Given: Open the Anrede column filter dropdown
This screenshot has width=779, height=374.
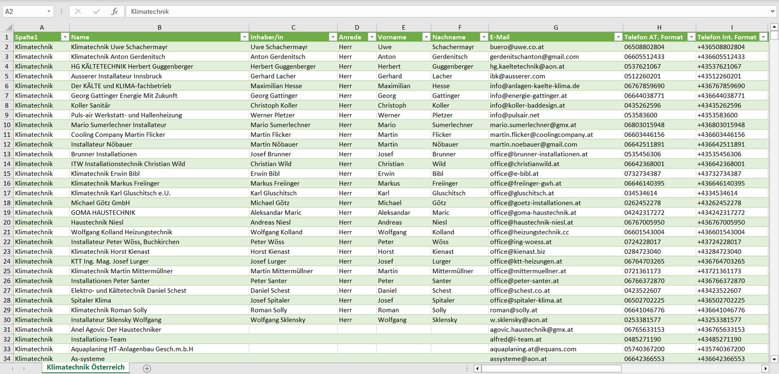Looking at the screenshot, I should pyautogui.click(x=371, y=37).
